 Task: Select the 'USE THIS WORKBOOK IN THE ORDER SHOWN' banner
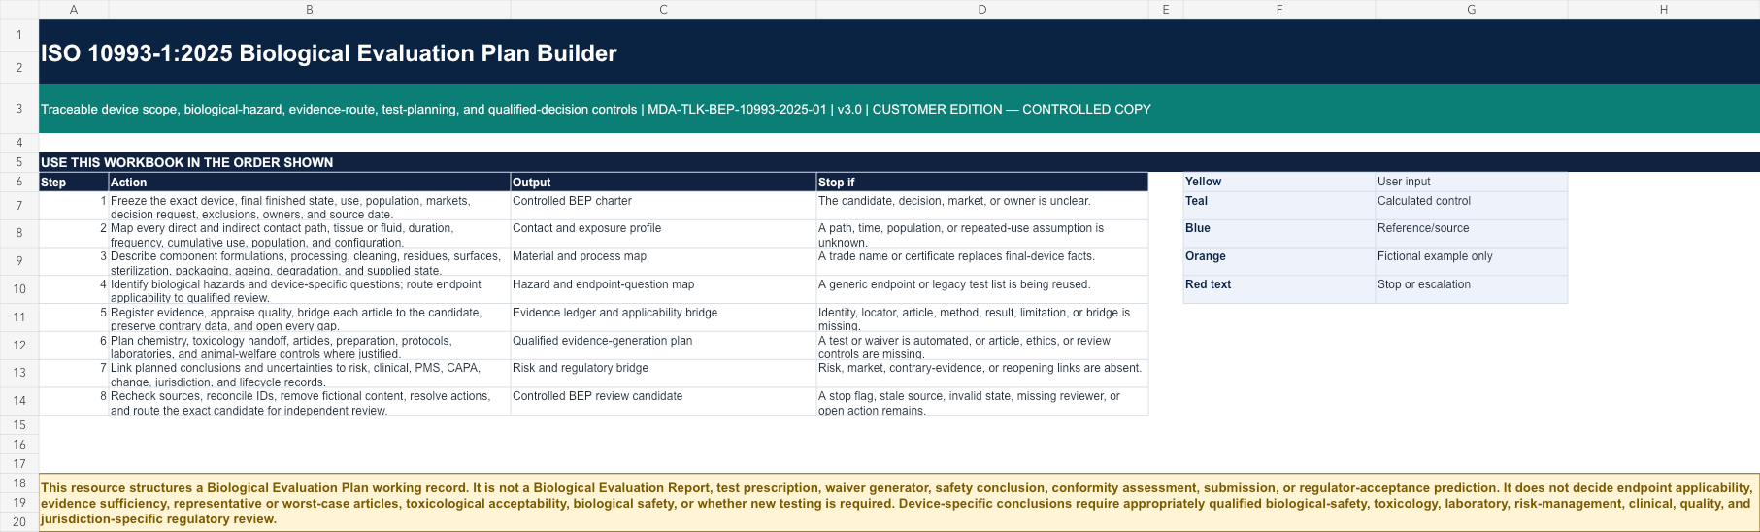point(899,162)
